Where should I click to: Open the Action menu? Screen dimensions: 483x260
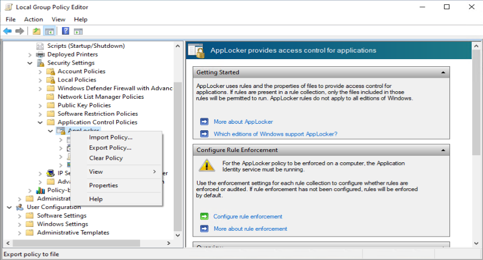coord(34,20)
